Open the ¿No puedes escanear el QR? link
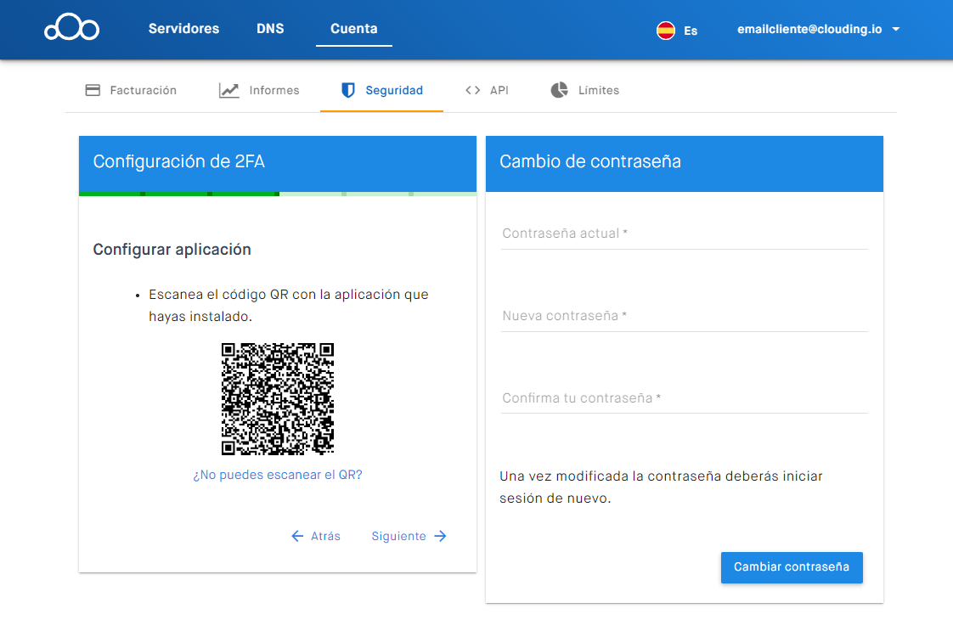 pos(278,475)
